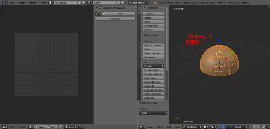The width and height of the screenshot is (270, 129).
Task: Add a new scene with plus icon
Action: point(118,3)
